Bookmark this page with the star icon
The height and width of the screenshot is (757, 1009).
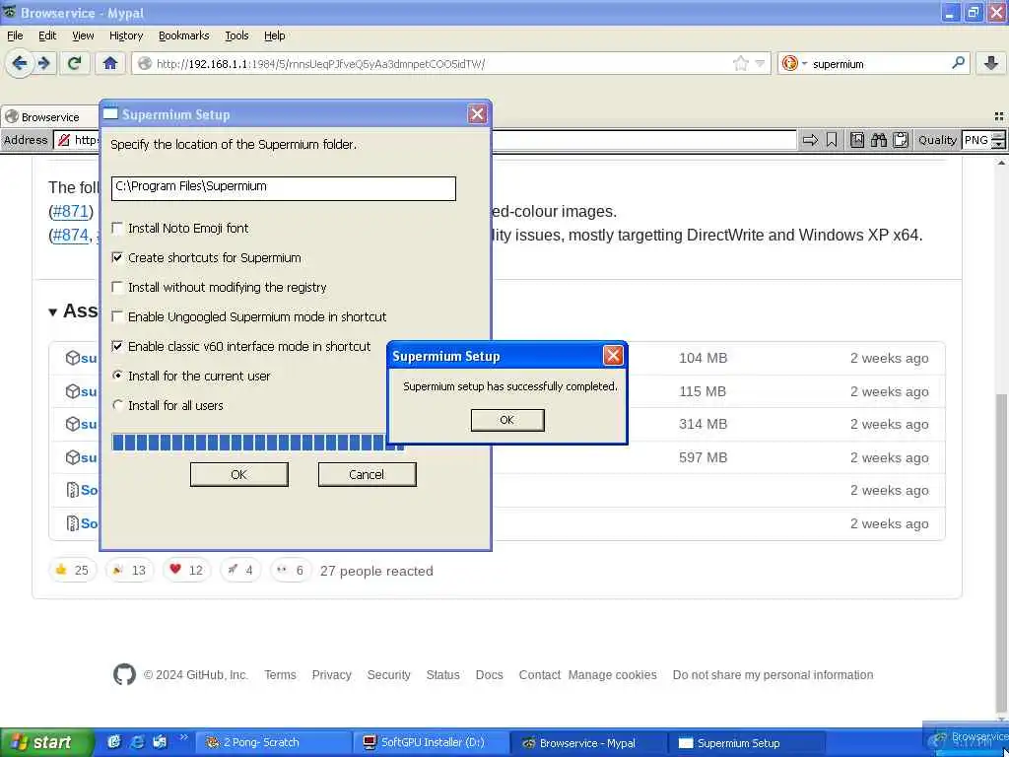pyautogui.click(x=741, y=63)
